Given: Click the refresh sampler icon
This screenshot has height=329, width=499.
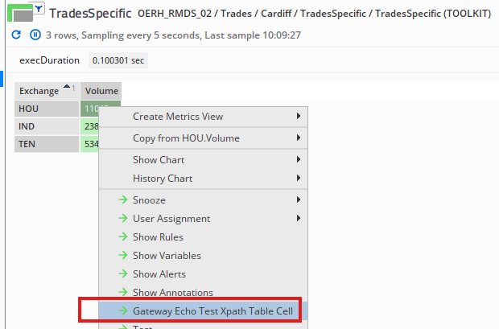Looking at the screenshot, I should (x=16, y=35).
